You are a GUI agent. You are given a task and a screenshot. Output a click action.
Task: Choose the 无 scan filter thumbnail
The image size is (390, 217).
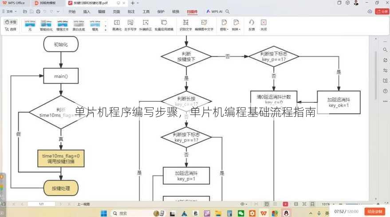30,25
